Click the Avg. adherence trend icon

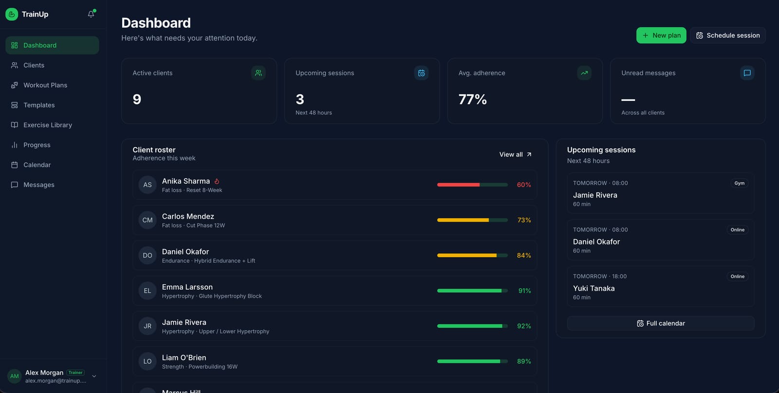[x=584, y=73]
